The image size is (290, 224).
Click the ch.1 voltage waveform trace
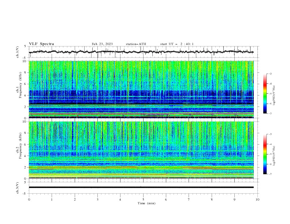pos(141,52)
